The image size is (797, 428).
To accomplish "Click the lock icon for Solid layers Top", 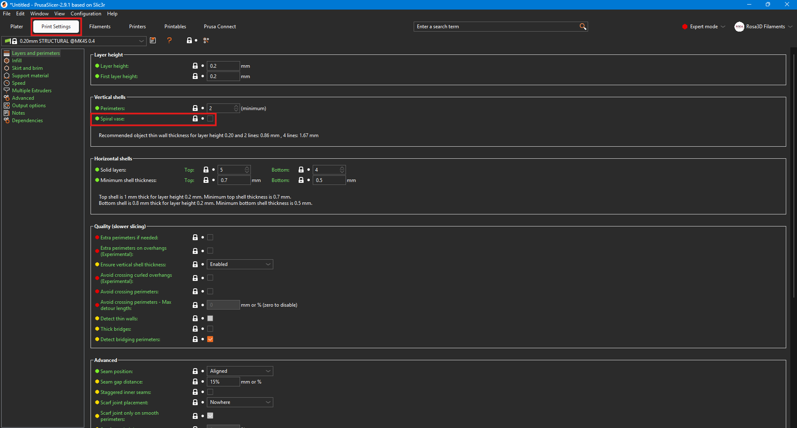I will [x=206, y=170].
